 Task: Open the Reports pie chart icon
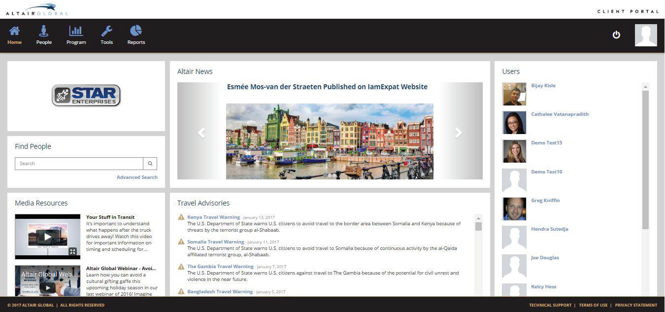(x=136, y=31)
